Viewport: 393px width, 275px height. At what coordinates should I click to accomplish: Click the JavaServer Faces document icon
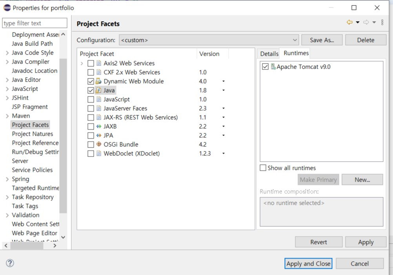click(x=99, y=108)
